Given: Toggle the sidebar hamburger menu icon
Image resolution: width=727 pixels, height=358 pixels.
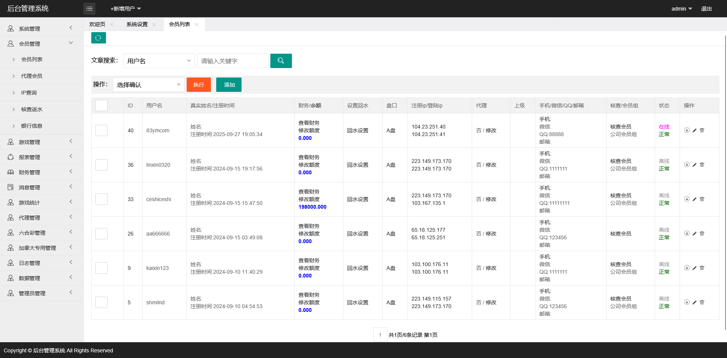Looking at the screenshot, I should (89, 9).
